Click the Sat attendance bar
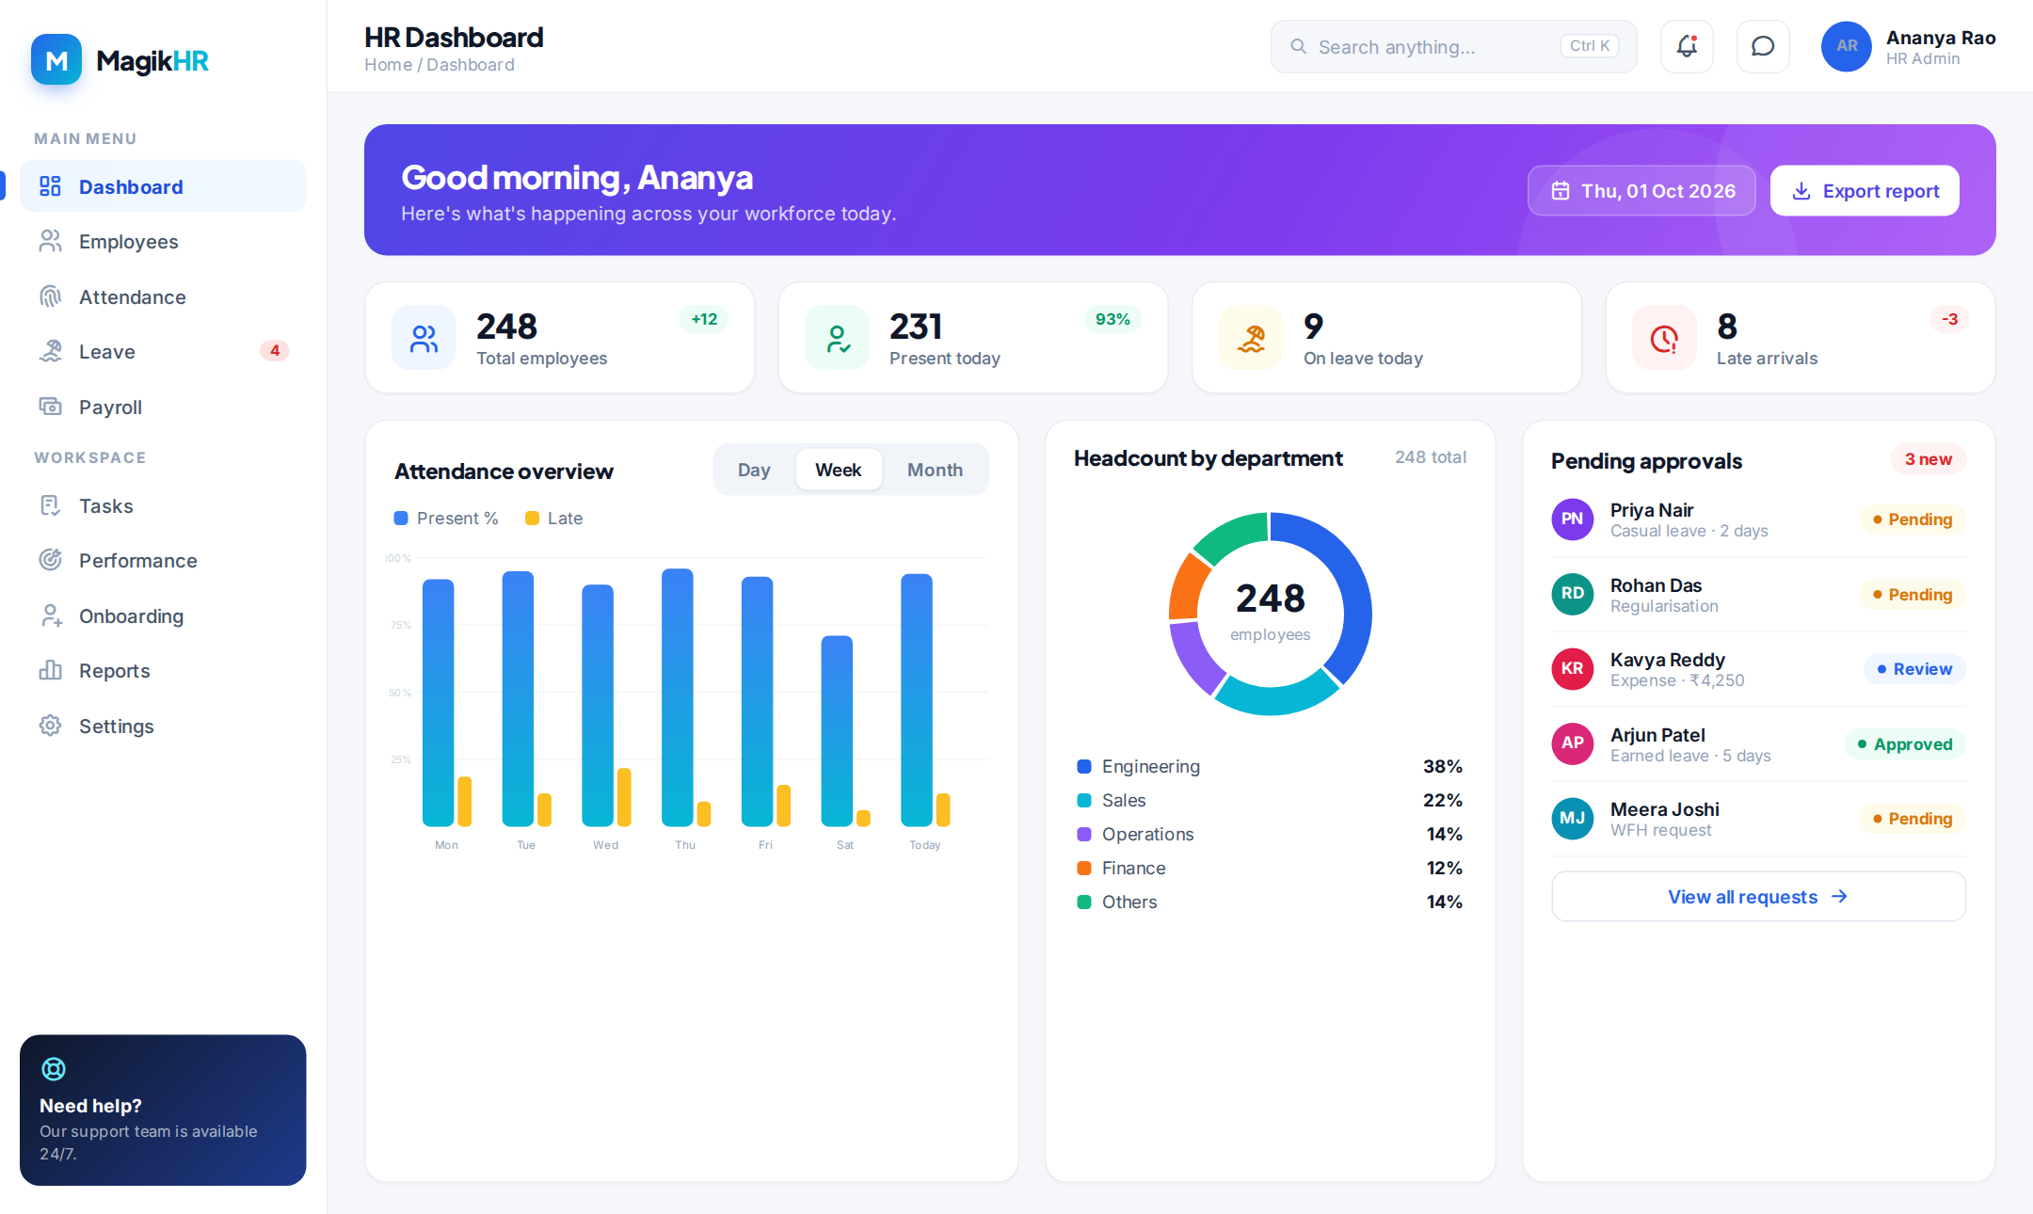The image size is (2033, 1214). pyautogui.click(x=837, y=731)
